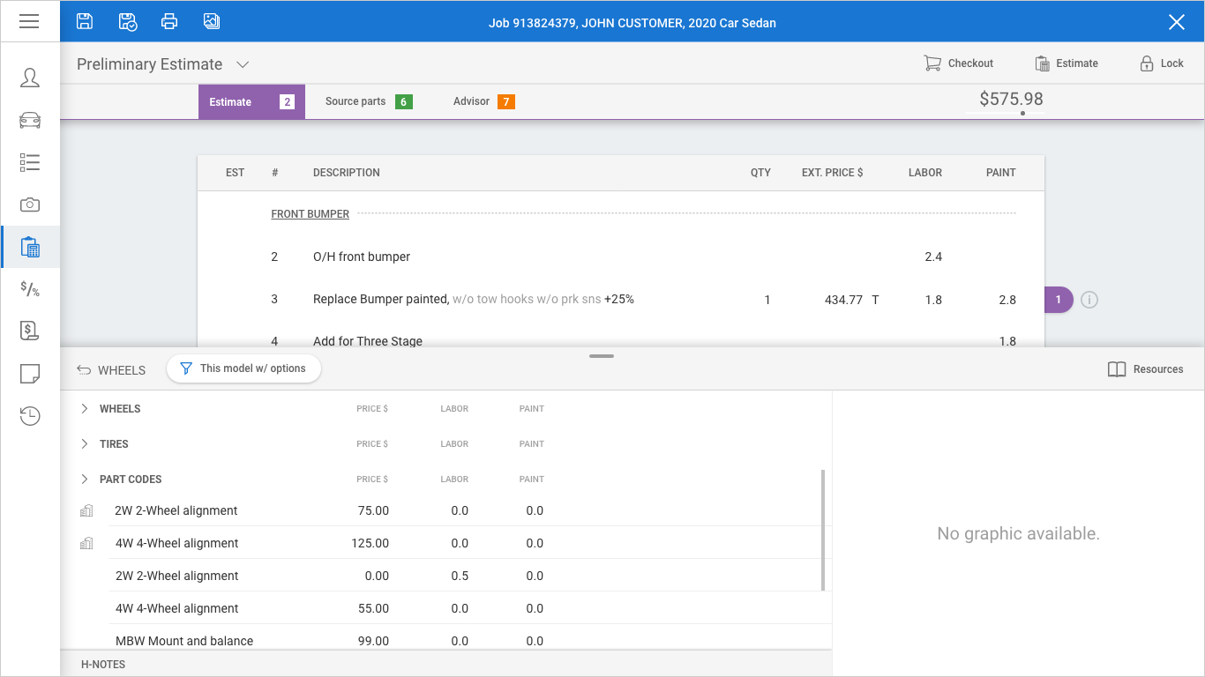Screen dimensions: 1205x677
Task: Open the camera photos sidebar icon
Action: point(30,205)
